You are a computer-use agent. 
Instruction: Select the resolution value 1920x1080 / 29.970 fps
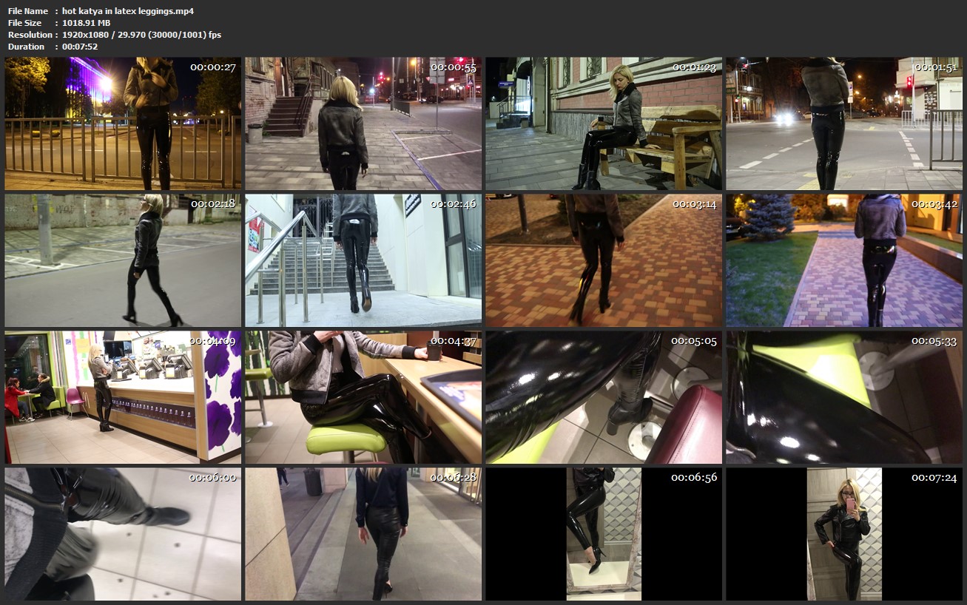[141, 35]
